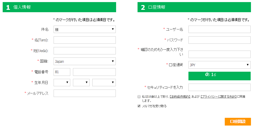Viewport: 259px width, 130px height.
Task: Click the password confirmation field
Action: (x=219, y=54)
